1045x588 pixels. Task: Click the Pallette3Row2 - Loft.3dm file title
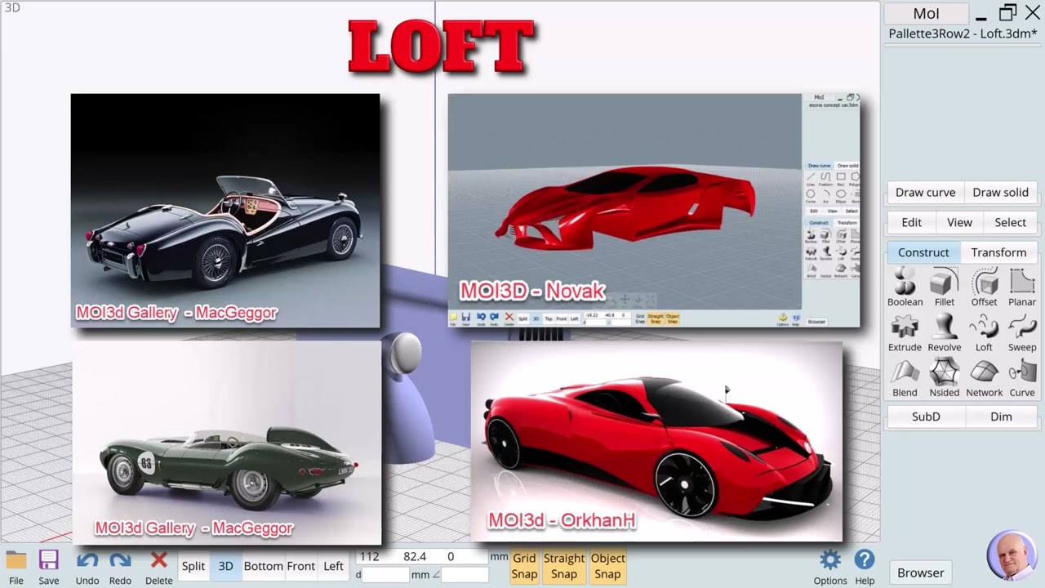[963, 34]
